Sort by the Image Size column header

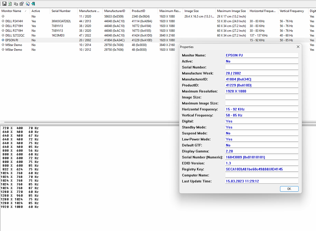point(199,11)
